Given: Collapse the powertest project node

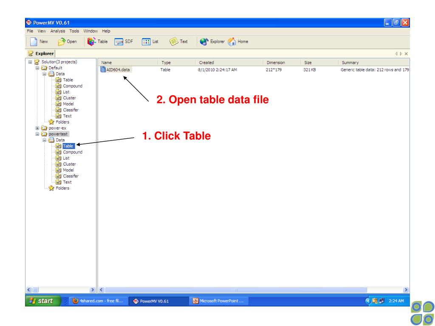Looking at the screenshot, I should point(37,134).
